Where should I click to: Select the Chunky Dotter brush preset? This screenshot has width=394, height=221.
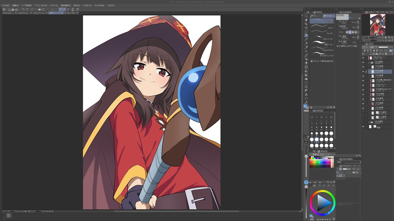(322, 48)
